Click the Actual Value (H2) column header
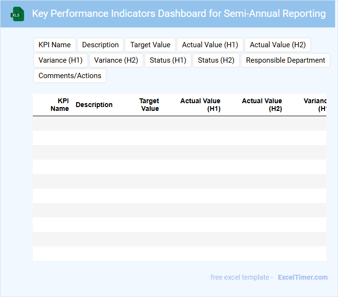Image resolution: width=338 pixels, height=297 pixels. tap(262, 105)
